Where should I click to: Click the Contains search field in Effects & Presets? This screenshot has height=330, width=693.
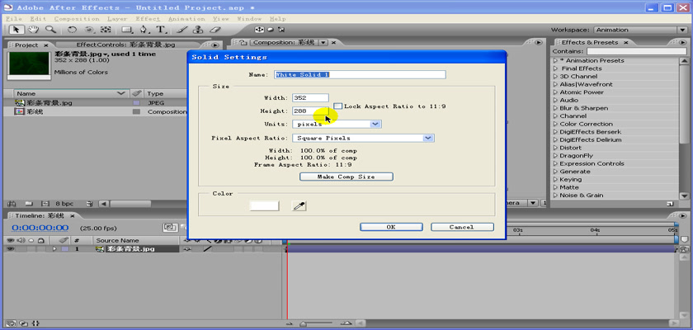tap(636, 52)
